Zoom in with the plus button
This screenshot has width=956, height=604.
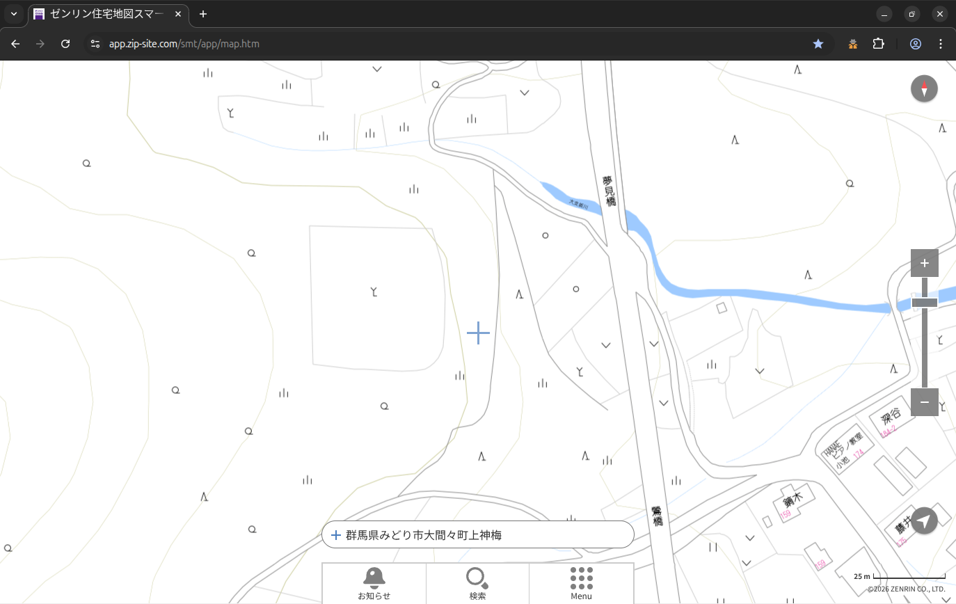(x=924, y=263)
